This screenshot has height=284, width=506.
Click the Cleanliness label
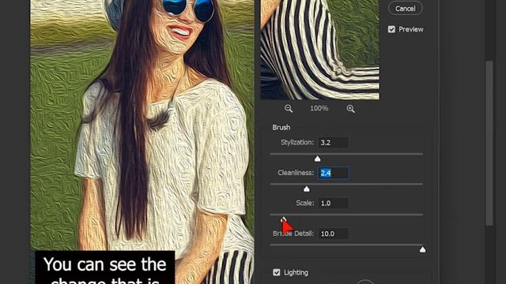point(296,173)
